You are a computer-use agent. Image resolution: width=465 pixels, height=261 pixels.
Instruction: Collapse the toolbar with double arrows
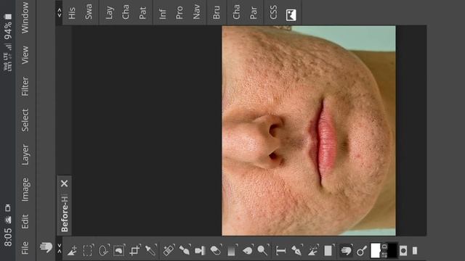(60, 249)
